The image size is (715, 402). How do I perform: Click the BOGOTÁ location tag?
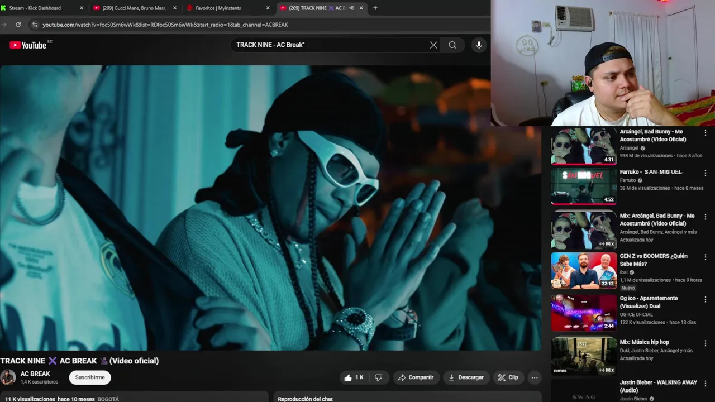[108, 399]
